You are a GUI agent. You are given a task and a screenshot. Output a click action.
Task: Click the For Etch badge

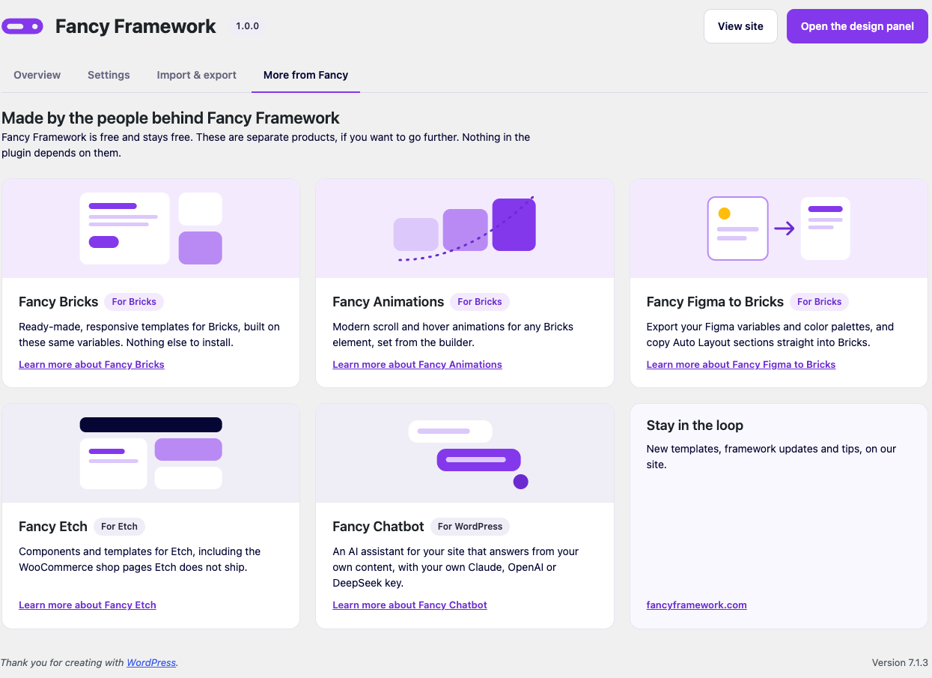120,527
